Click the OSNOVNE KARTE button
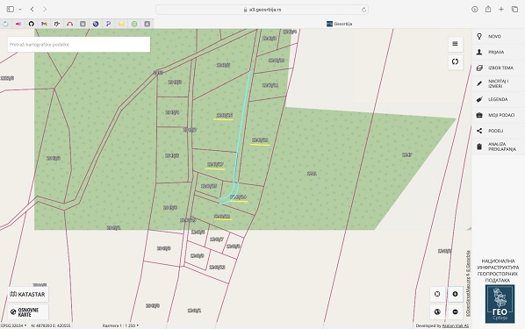The width and height of the screenshot is (525, 329). [28, 312]
